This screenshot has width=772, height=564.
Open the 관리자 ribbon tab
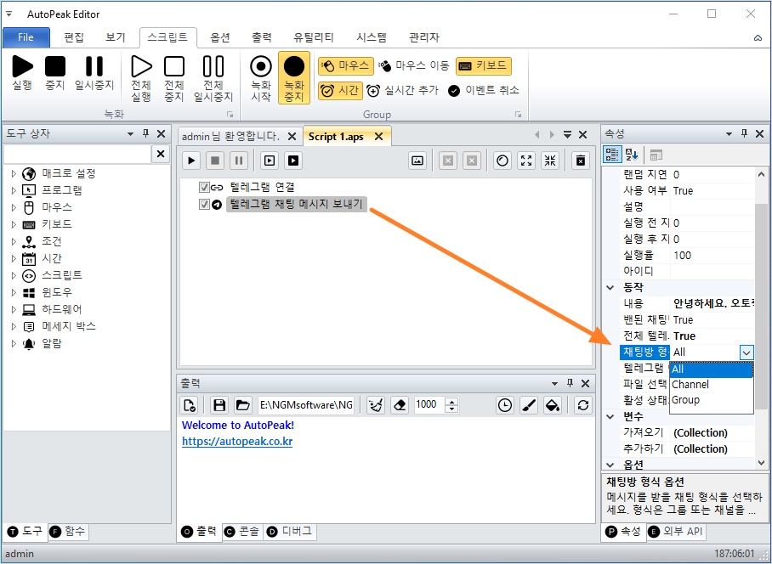(424, 37)
